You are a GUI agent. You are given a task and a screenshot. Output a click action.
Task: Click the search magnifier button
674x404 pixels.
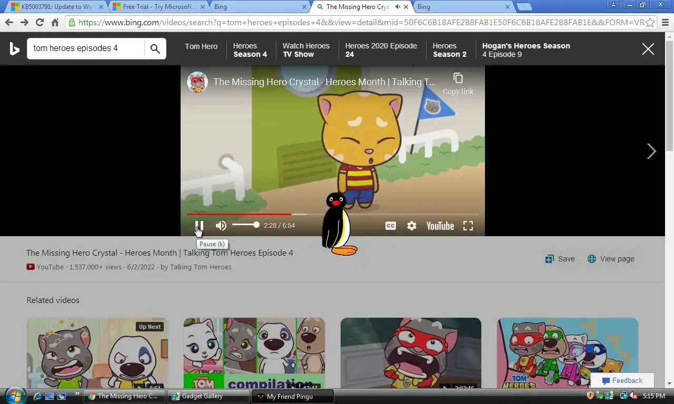point(155,49)
